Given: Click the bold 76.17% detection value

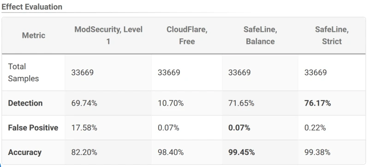Looking at the screenshot, I should click(317, 103).
